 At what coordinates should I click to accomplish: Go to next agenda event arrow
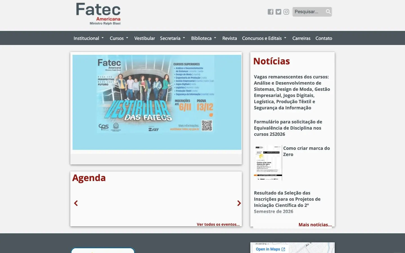point(239,203)
